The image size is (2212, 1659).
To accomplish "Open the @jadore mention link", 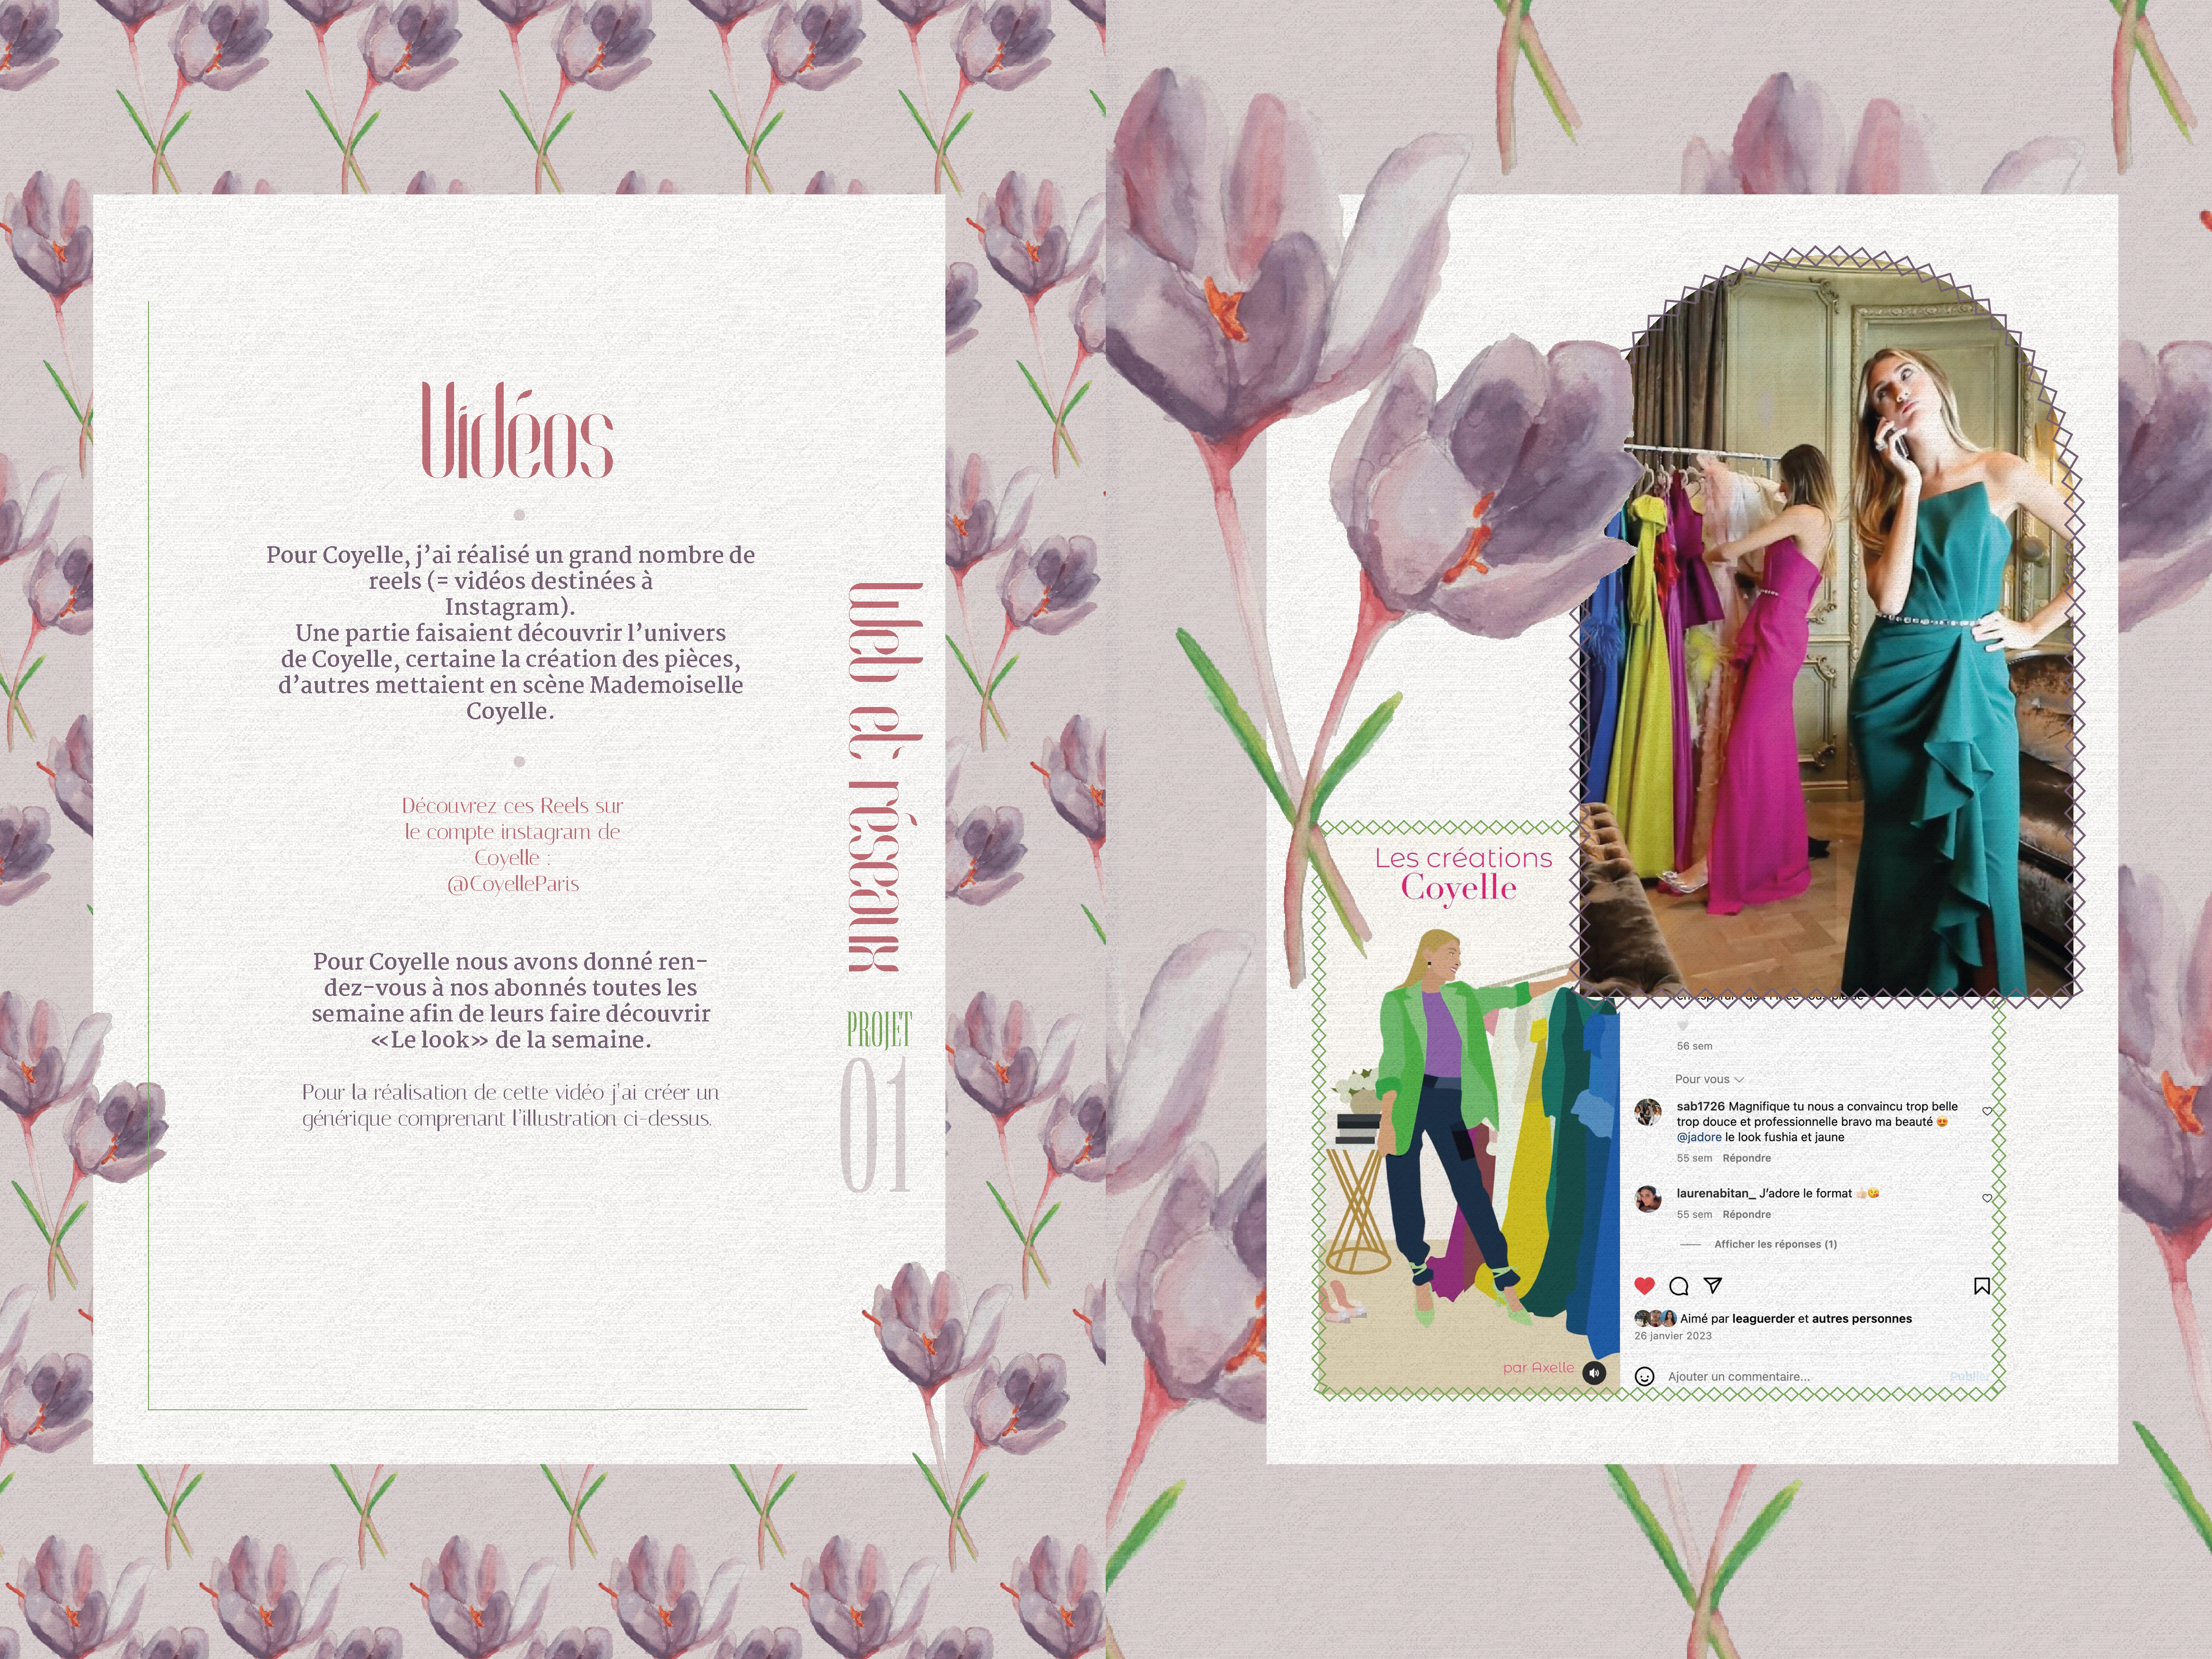I will point(1698,1137).
